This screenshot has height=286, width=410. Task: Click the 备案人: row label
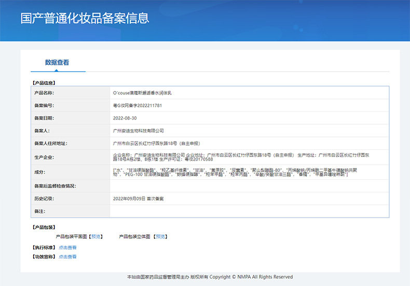coord(42,131)
